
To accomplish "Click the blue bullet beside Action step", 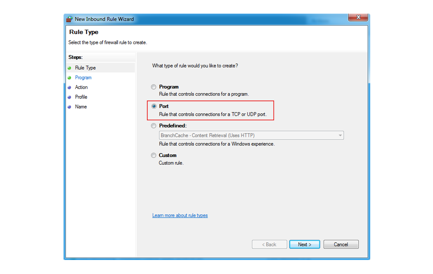I will 69,88.
